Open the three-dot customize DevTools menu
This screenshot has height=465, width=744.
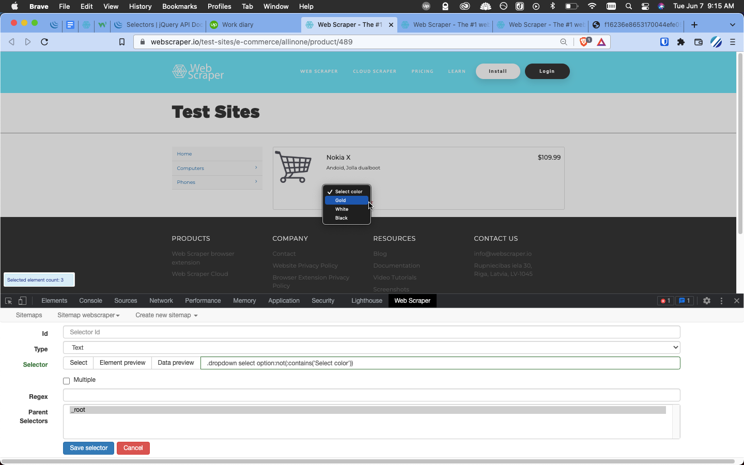[721, 300]
